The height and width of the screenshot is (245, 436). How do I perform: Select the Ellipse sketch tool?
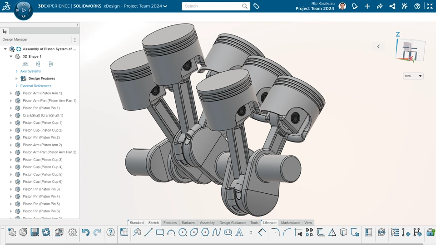pyautogui.click(x=194, y=232)
